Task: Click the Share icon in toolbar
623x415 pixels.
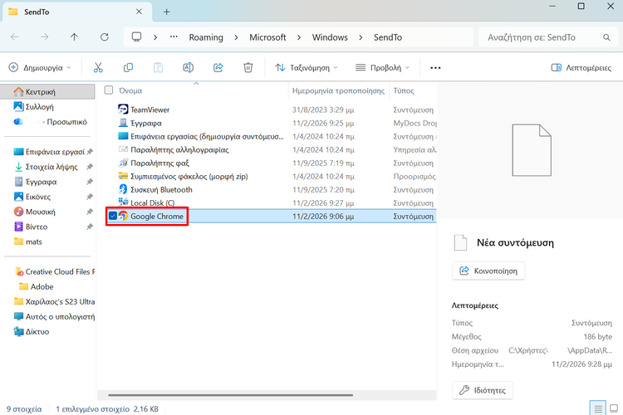Action: (x=218, y=67)
